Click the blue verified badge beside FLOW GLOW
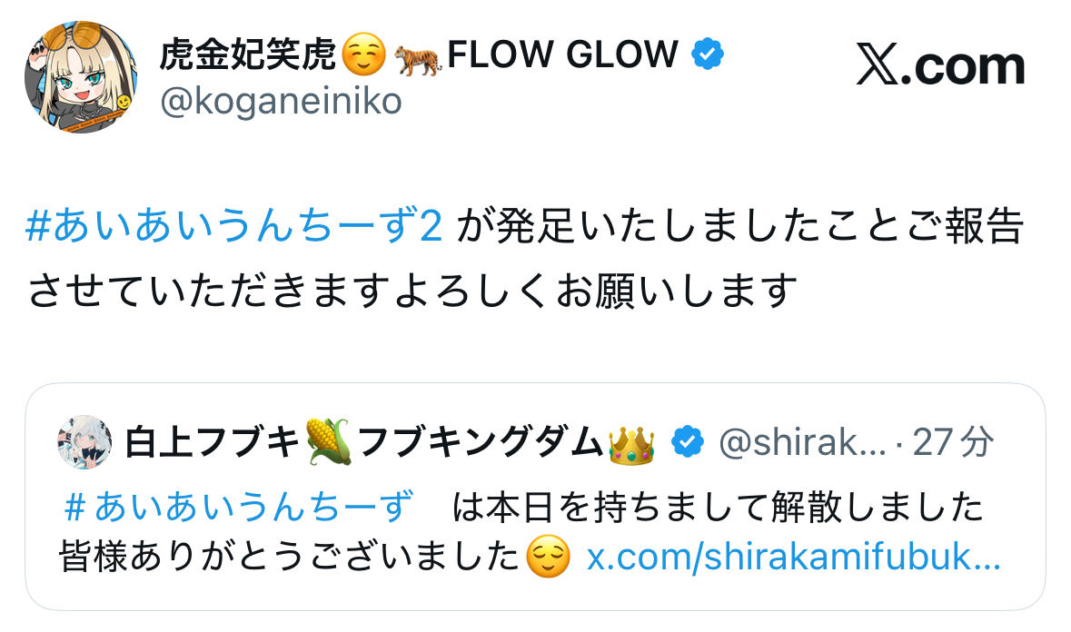 click(708, 55)
